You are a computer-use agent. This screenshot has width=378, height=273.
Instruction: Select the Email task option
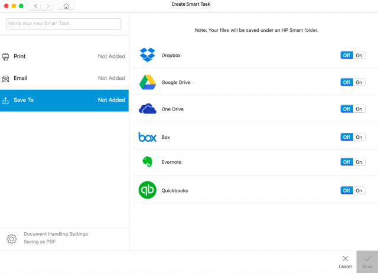64,78
